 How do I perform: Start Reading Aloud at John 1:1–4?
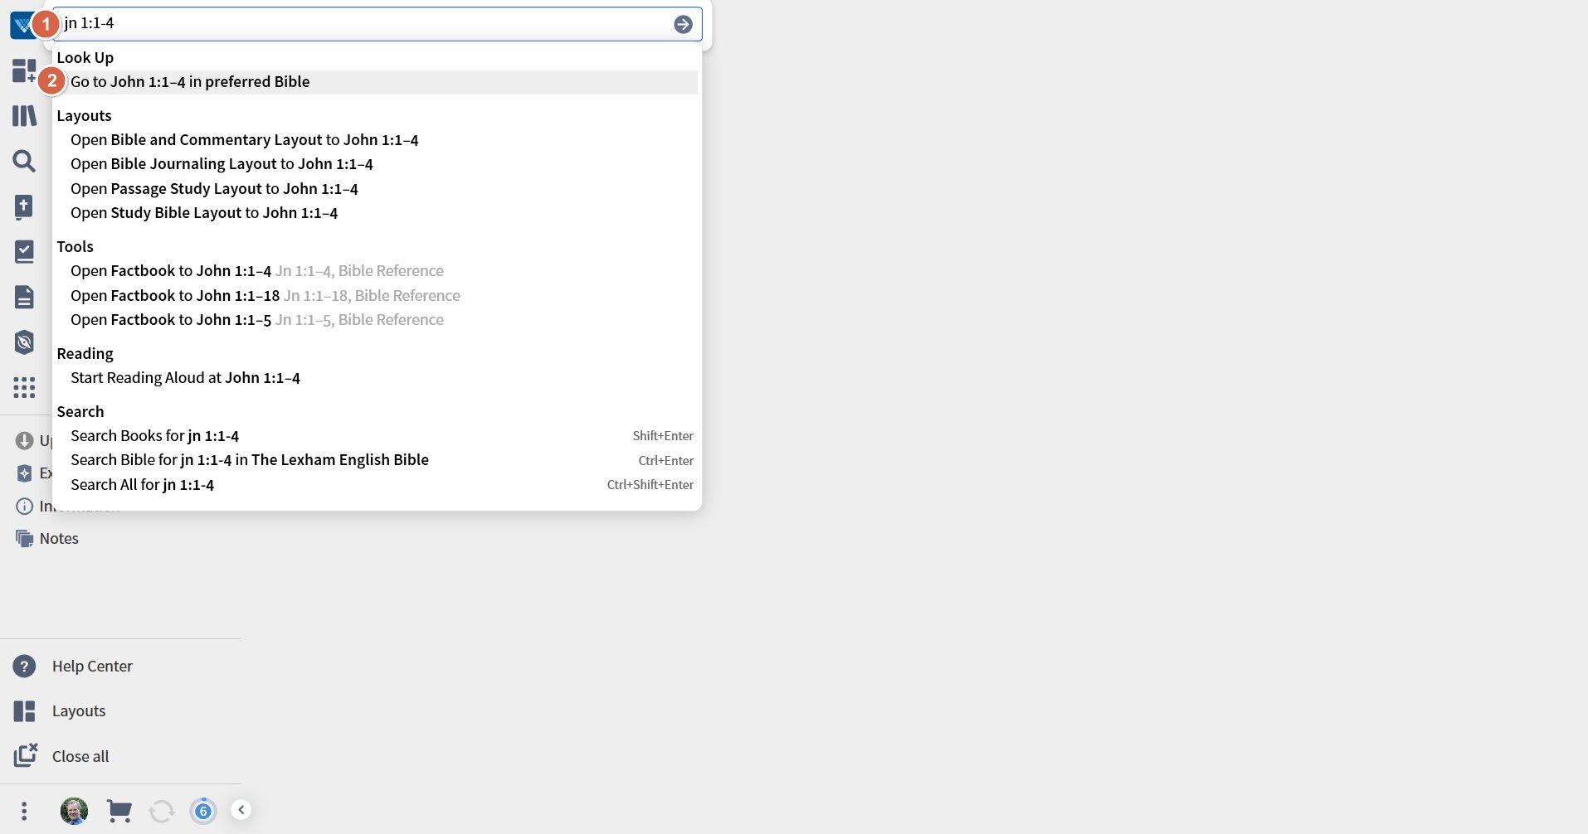[185, 378]
